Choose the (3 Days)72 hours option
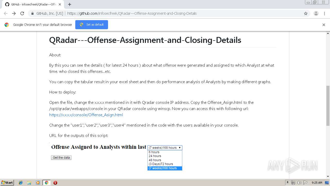Screen dimensions: 330x186 (x=165, y=164)
